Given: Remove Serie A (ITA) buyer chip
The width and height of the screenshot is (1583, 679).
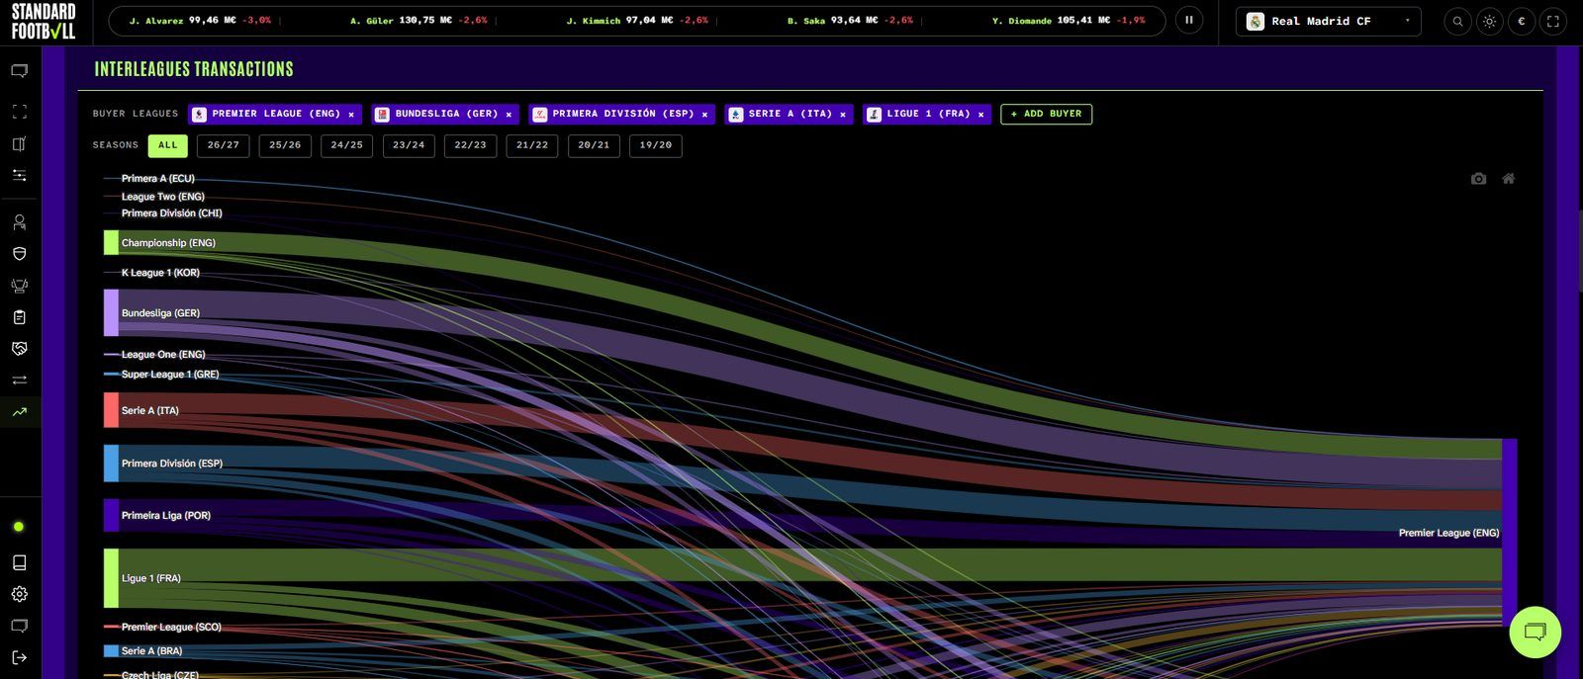Looking at the screenshot, I should pos(843,115).
